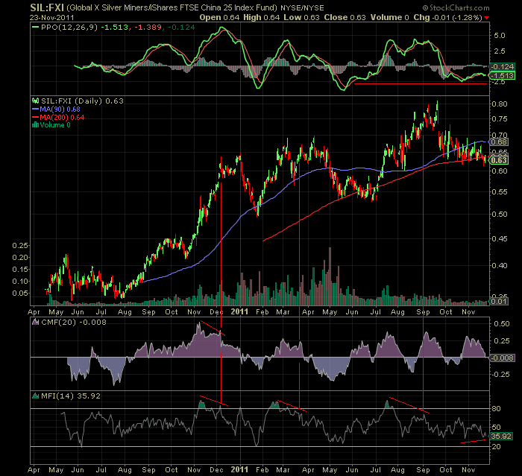Click the blue MA(90) line swatch
Image resolution: width=522 pixels, height=476 pixels.
coord(35,109)
